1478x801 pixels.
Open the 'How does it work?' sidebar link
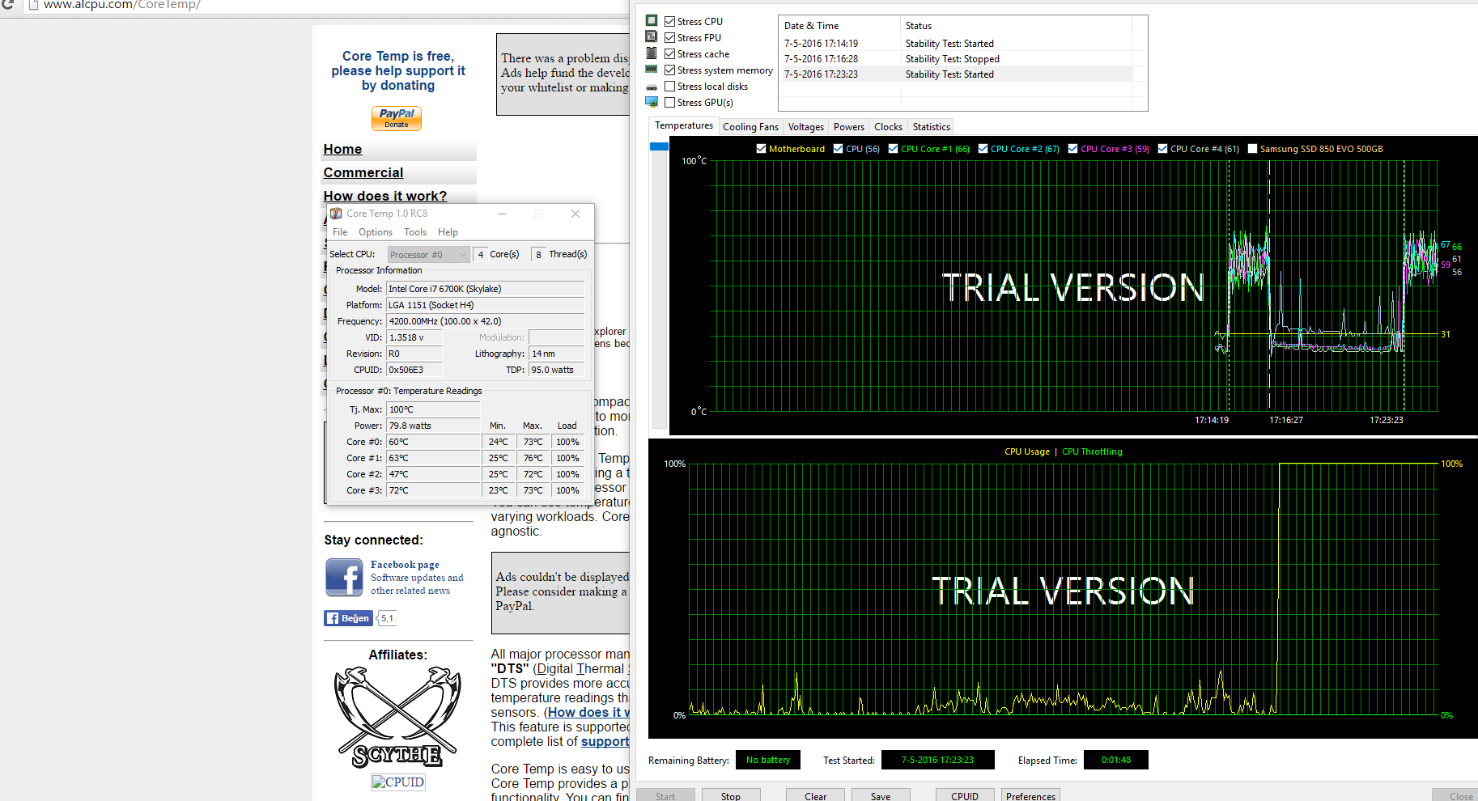(385, 197)
